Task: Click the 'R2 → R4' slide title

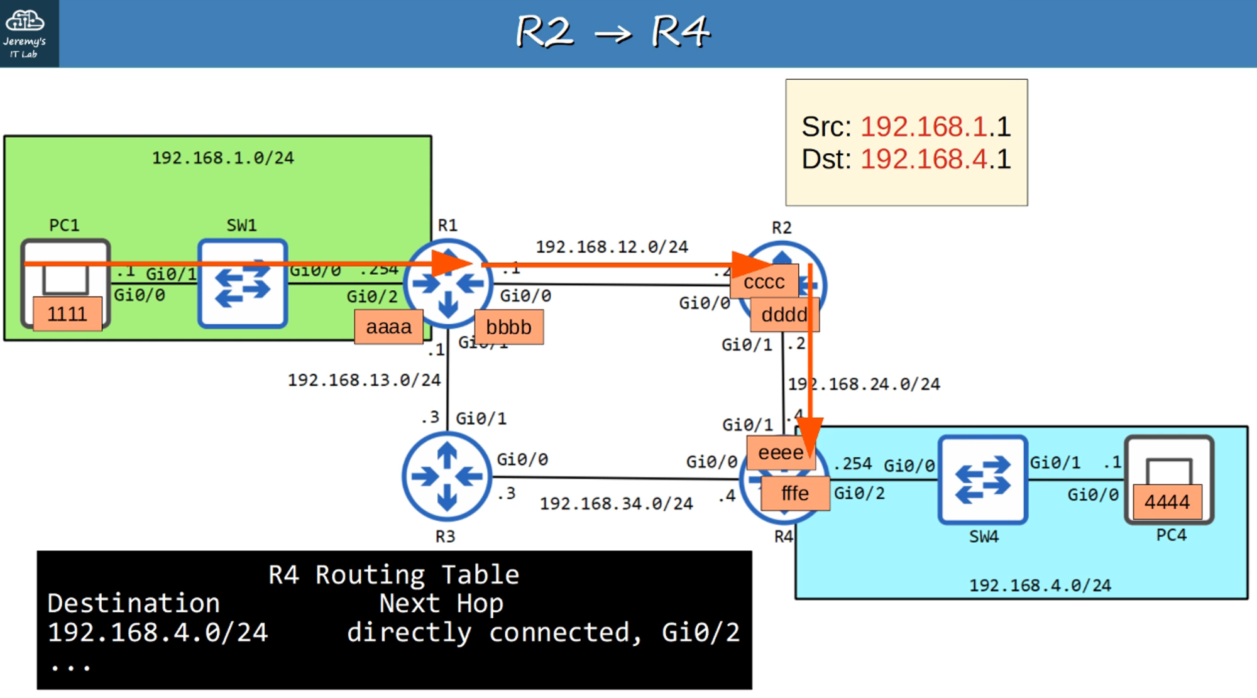Action: pyautogui.click(x=613, y=31)
